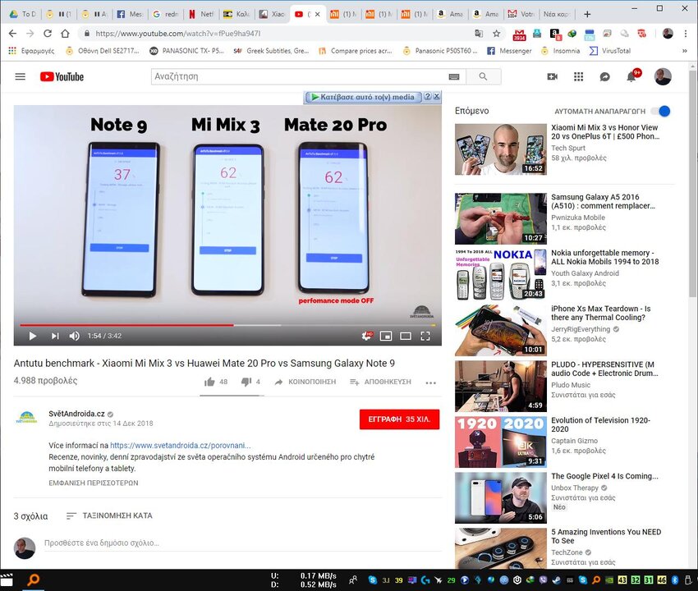Open the create video camera icon

point(553,76)
